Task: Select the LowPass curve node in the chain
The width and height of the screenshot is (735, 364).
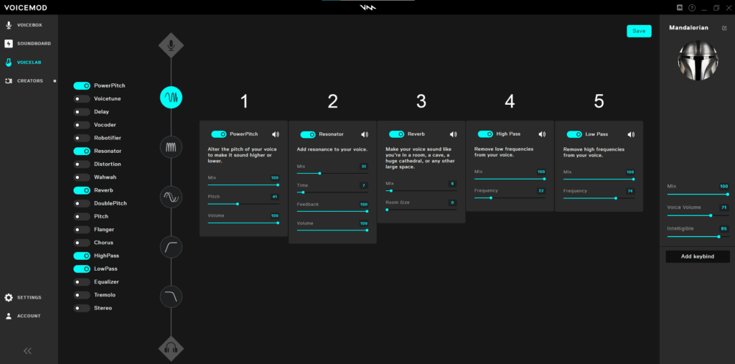Action: point(171,297)
